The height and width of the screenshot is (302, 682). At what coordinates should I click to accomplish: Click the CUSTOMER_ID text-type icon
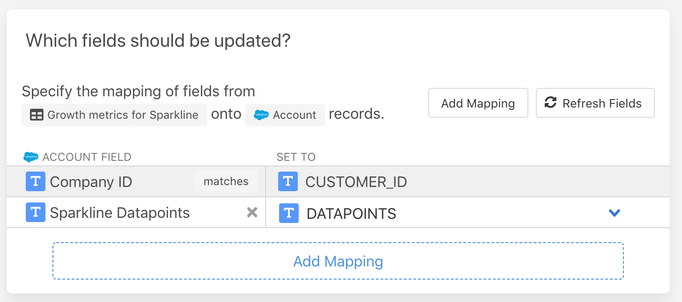click(x=288, y=181)
